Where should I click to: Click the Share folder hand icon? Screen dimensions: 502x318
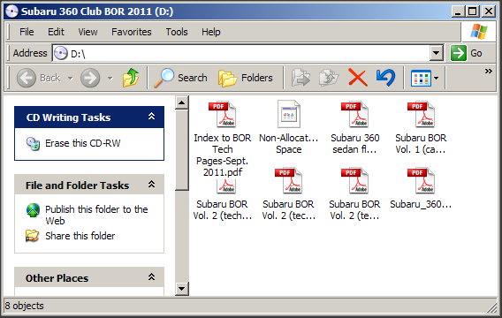tap(33, 236)
